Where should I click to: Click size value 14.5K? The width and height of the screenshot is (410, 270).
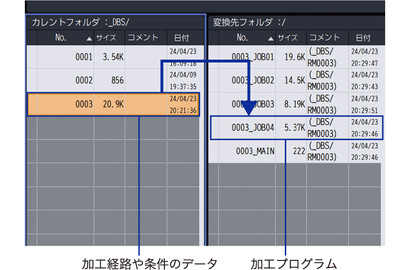(x=295, y=80)
